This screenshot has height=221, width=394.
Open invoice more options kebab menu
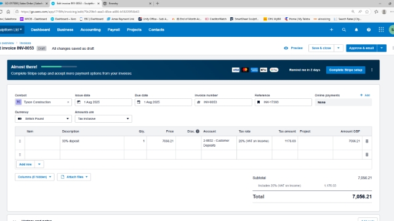[x=393, y=48]
